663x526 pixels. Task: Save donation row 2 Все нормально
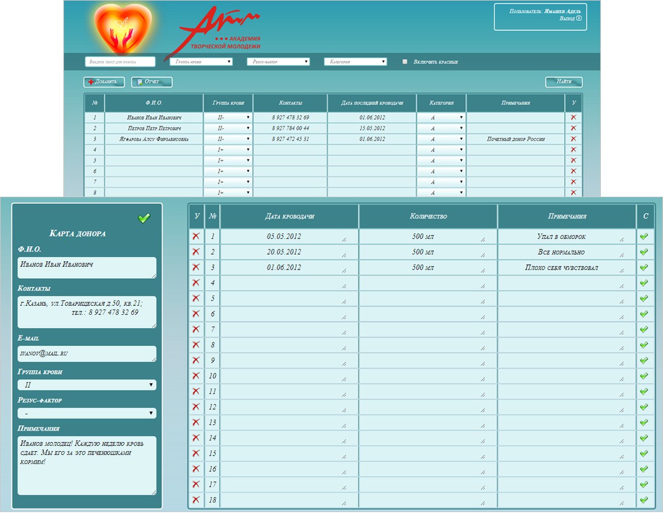pyautogui.click(x=644, y=252)
